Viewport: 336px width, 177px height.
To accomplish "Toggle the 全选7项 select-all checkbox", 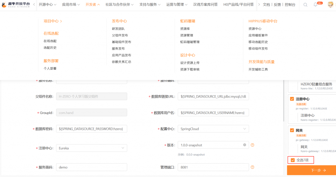I will click(x=293, y=160).
